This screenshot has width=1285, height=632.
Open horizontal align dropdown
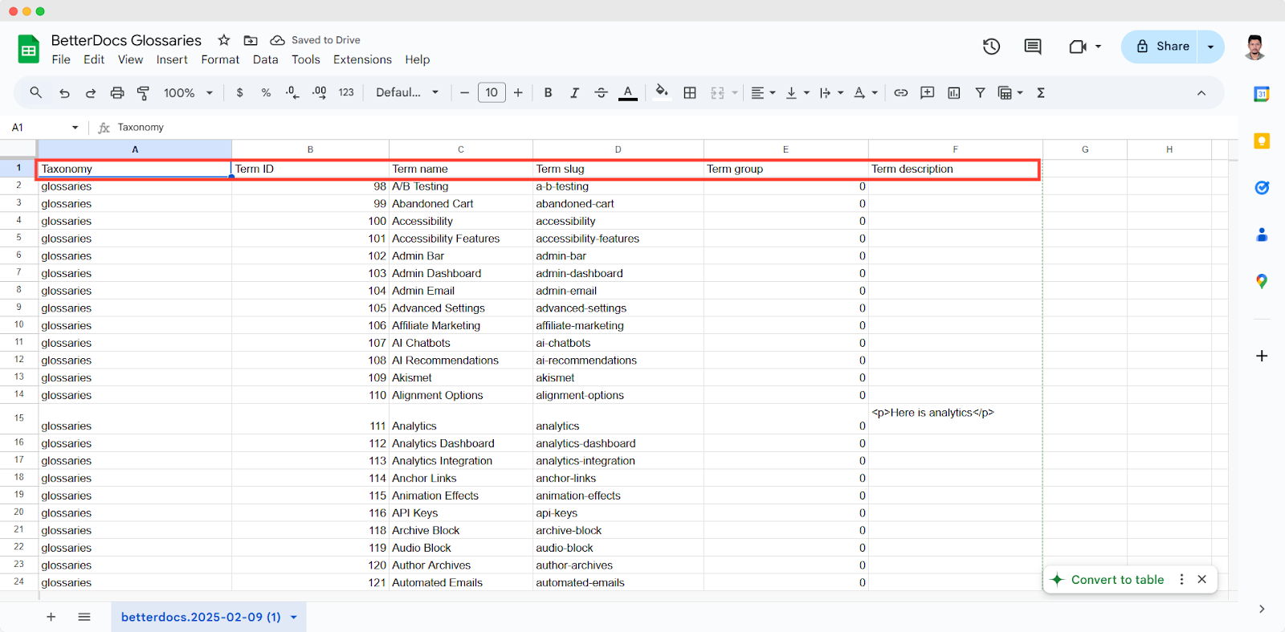763,93
